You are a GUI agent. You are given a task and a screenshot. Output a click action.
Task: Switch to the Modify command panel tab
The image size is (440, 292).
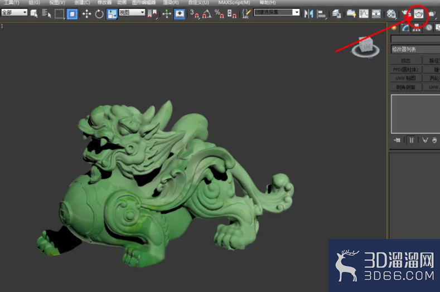coord(405,27)
